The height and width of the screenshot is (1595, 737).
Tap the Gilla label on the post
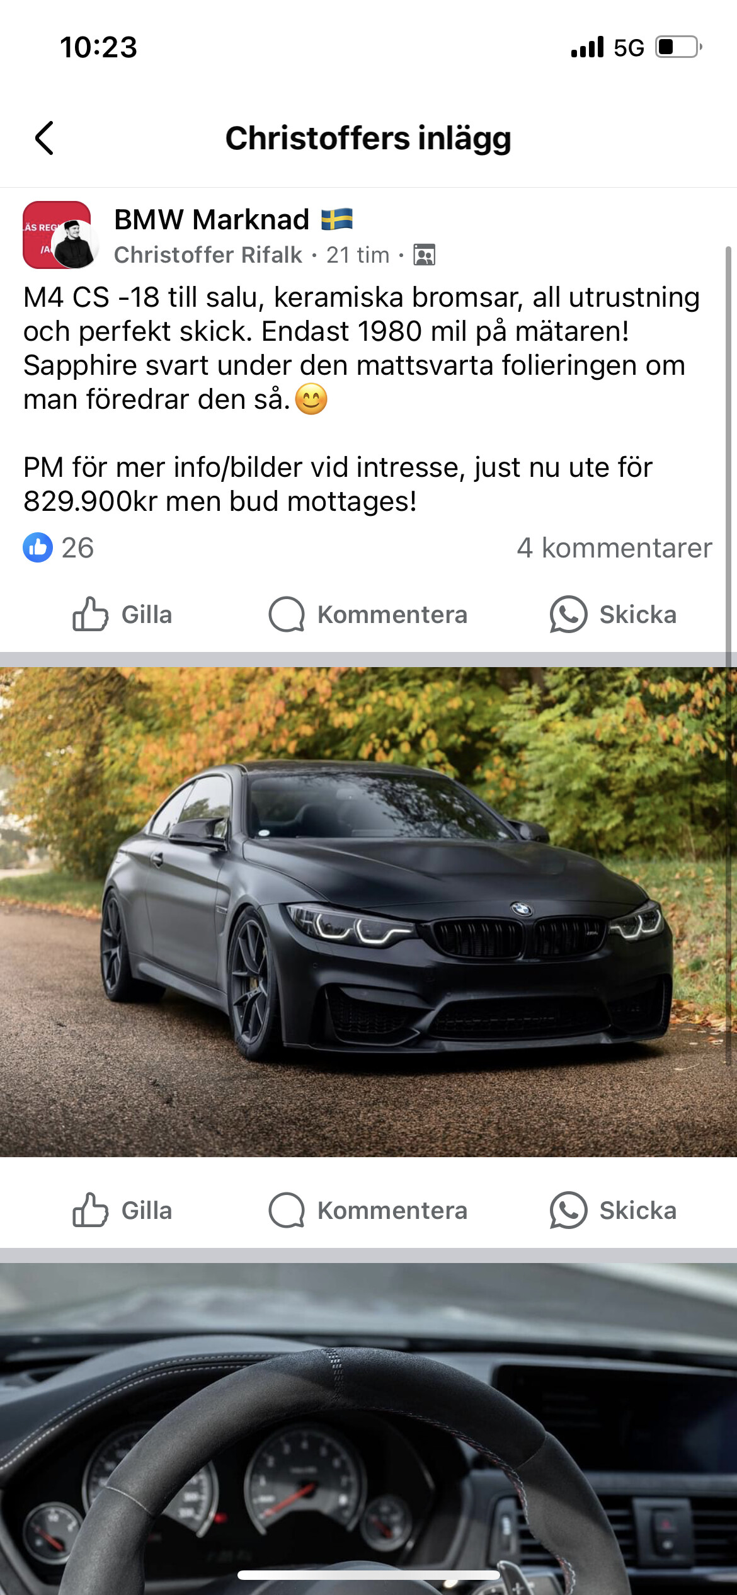coord(147,615)
